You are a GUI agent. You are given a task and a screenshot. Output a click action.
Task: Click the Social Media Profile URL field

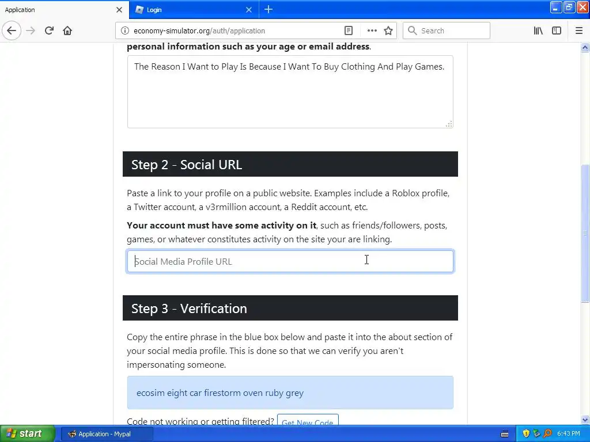(290, 261)
